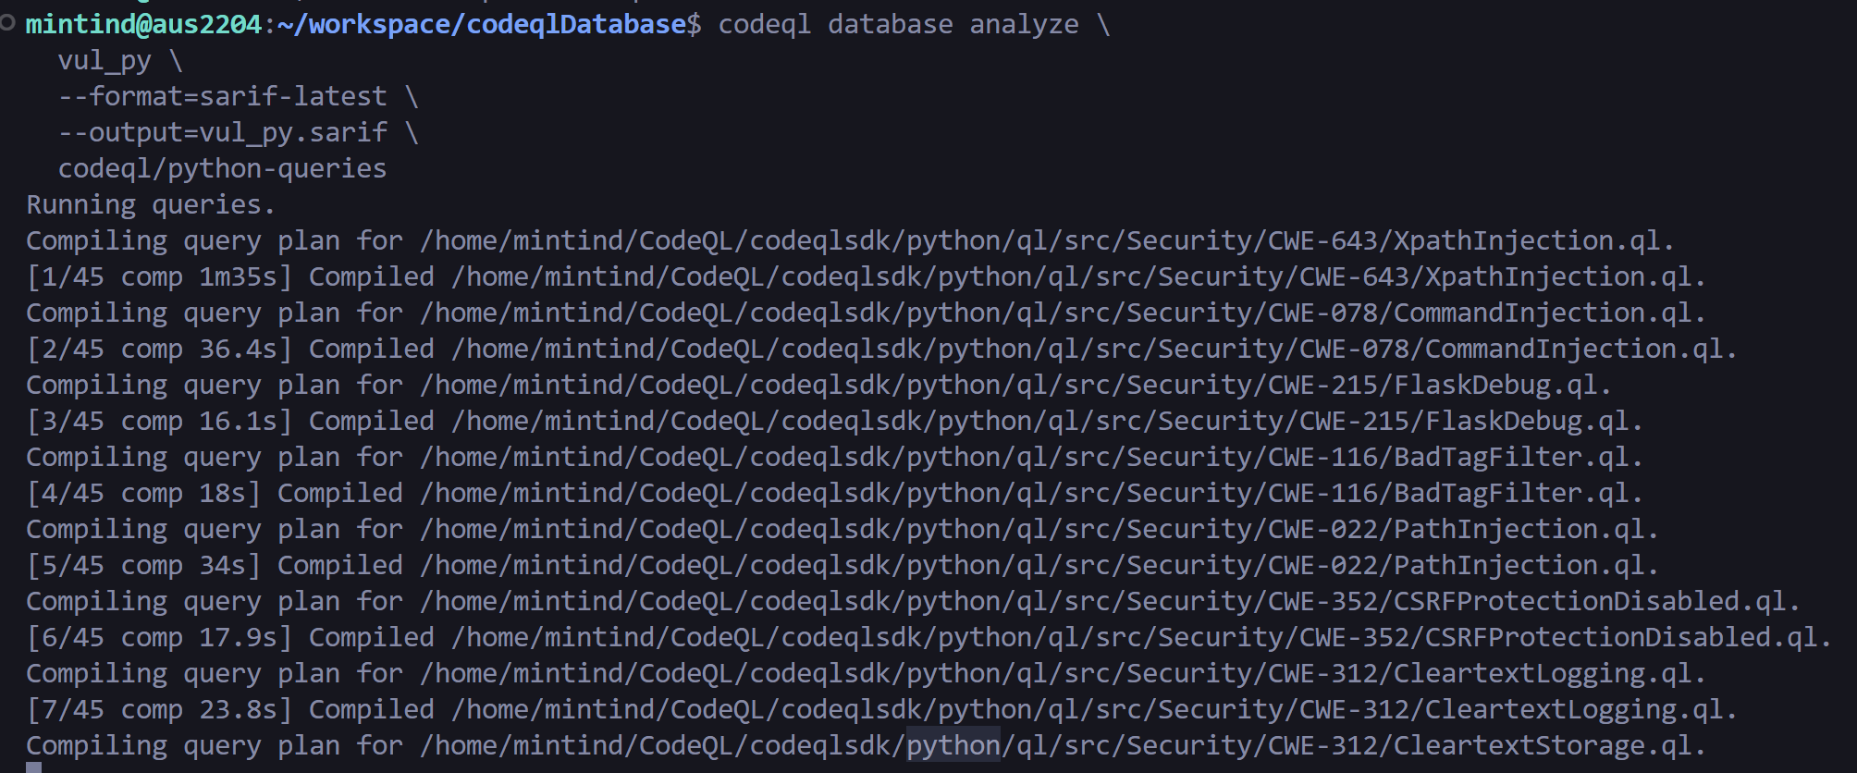Viewport: 1857px width, 773px height.
Task: Open XpathInjection.ql path on first Compiling query plan line
Action: point(1046,240)
